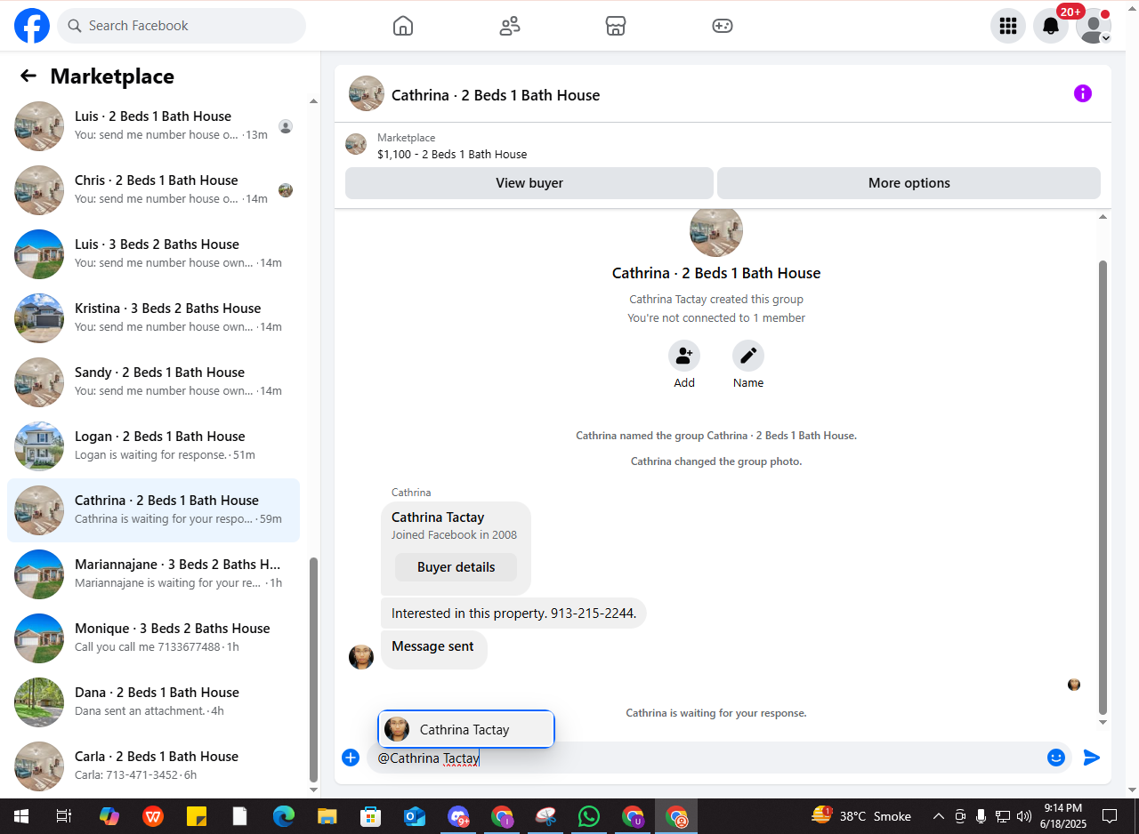The width and height of the screenshot is (1139, 834).
Task: Open Carla 2 Beds 1 Bath House chat
Action: coord(153,766)
